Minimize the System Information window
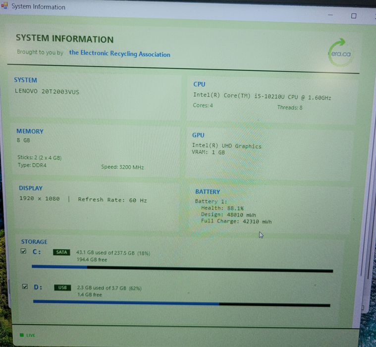This screenshot has width=376, height=347. (x=330, y=15)
